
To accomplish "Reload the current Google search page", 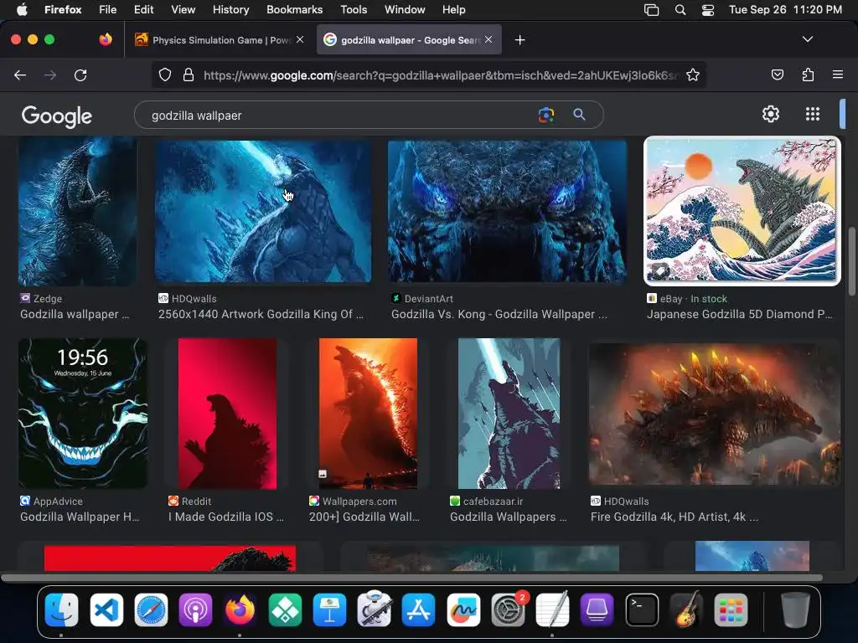I will 80,75.
